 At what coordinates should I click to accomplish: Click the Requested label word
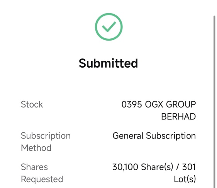[x=42, y=179]
